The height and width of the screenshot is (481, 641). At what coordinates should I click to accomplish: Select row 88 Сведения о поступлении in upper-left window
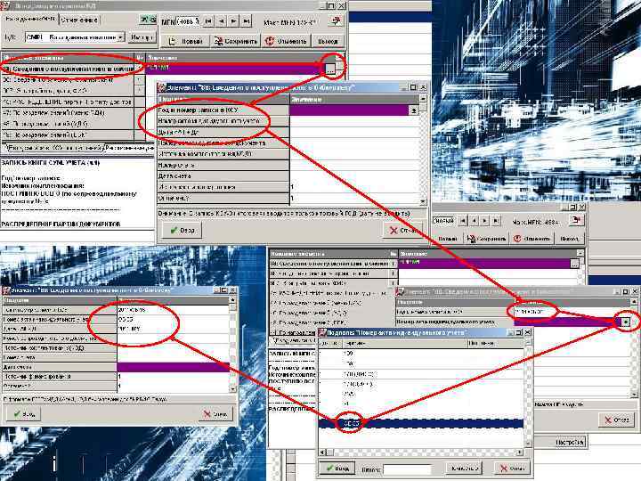[69, 69]
